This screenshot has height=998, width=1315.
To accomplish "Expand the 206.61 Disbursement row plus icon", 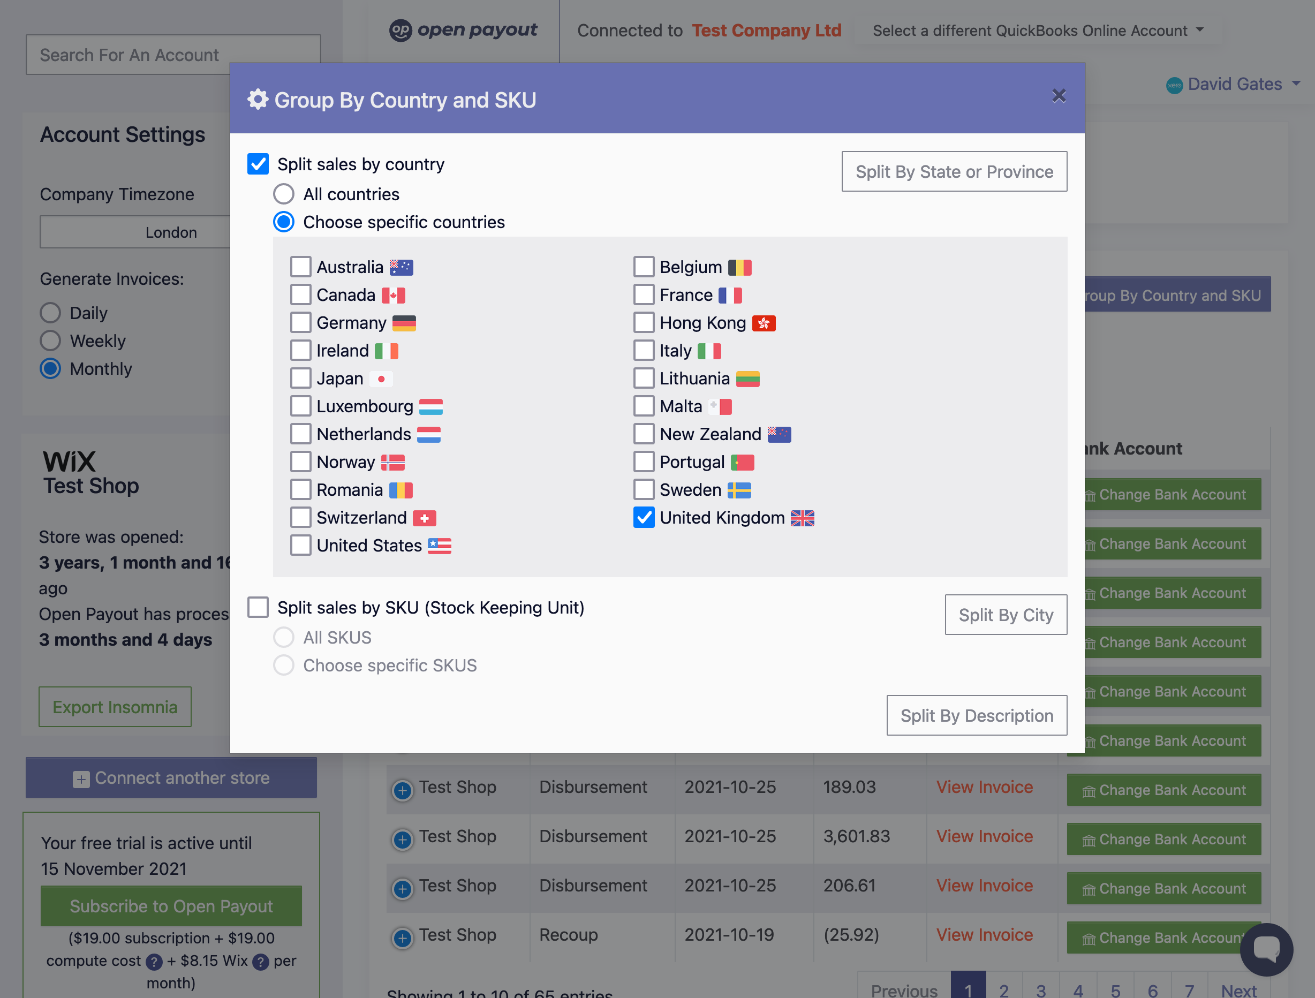I will [x=403, y=889].
